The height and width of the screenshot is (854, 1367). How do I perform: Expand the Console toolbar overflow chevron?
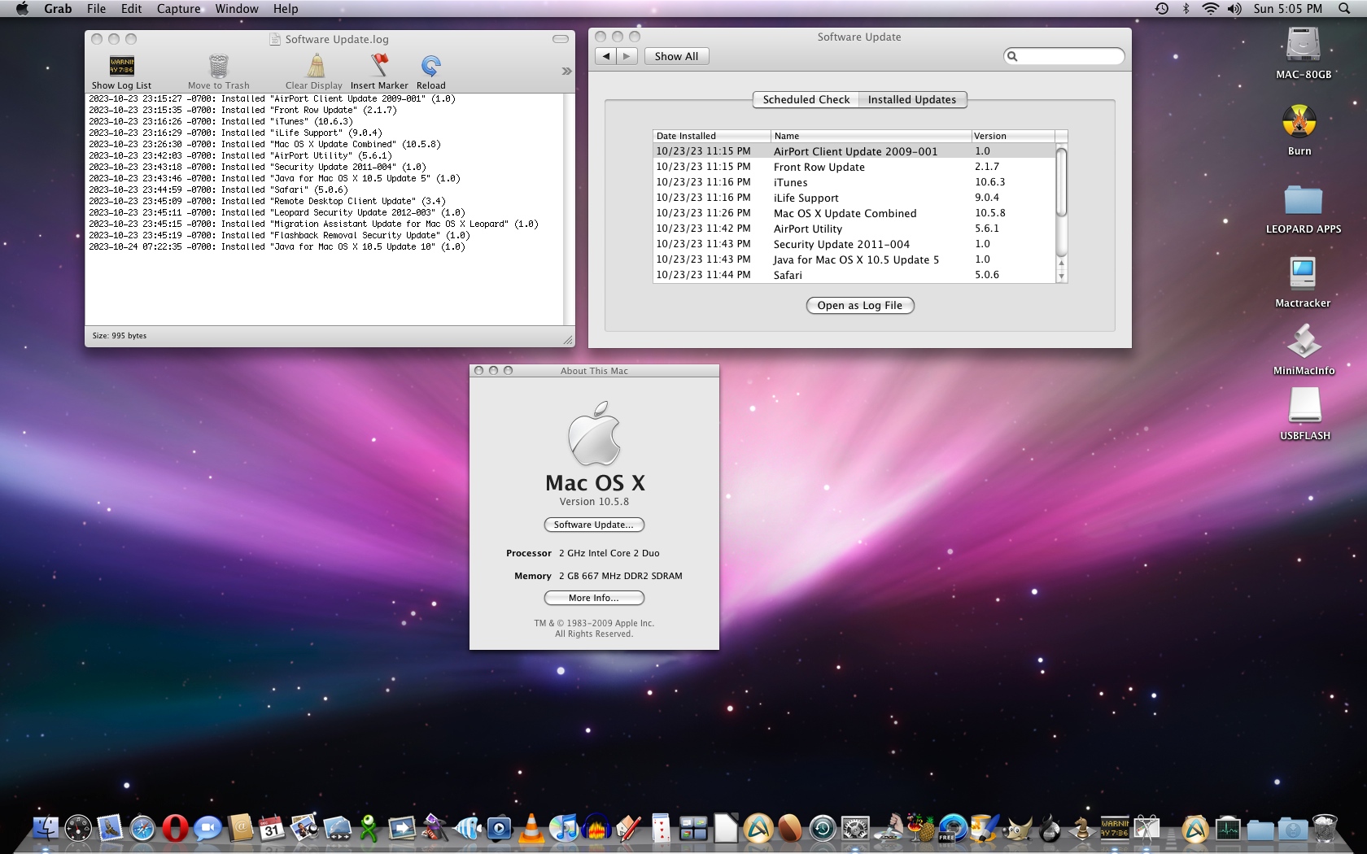(566, 71)
